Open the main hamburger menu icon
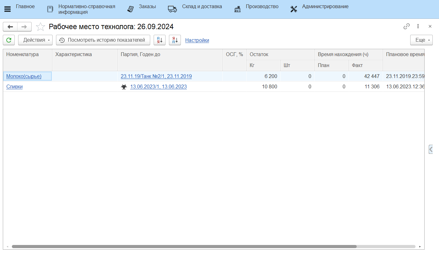Image resolution: width=439 pixels, height=255 pixels. click(7, 9)
